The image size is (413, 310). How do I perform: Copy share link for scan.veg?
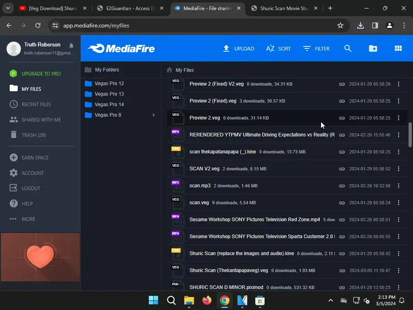[x=342, y=203]
